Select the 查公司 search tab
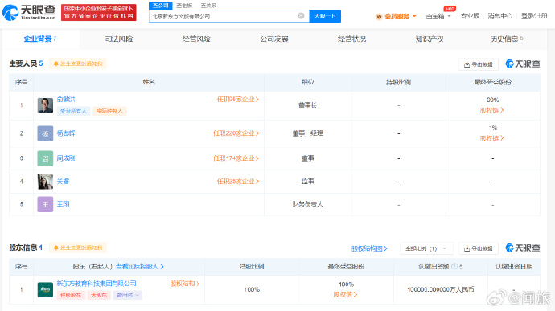 pos(160,6)
